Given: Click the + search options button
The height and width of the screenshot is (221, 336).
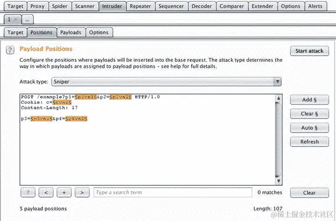Looking at the screenshot, I should pyautogui.click(x=64, y=193).
